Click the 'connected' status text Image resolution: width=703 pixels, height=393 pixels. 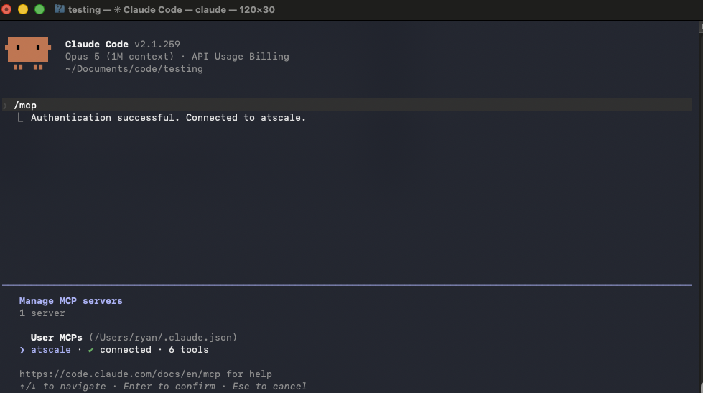(126, 349)
